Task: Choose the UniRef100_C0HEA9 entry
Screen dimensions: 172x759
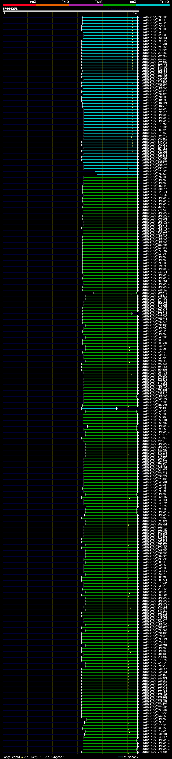Action: pyautogui.click(x=154, y=62)
